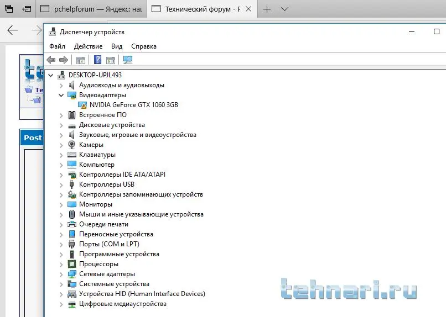Click the printer icon for Очереди печати
This screenshot has width=446, height=317.
pyautogui.click(x=72, y=224)
